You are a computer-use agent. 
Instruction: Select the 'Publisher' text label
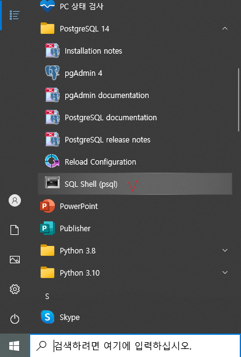click(75, 228)
